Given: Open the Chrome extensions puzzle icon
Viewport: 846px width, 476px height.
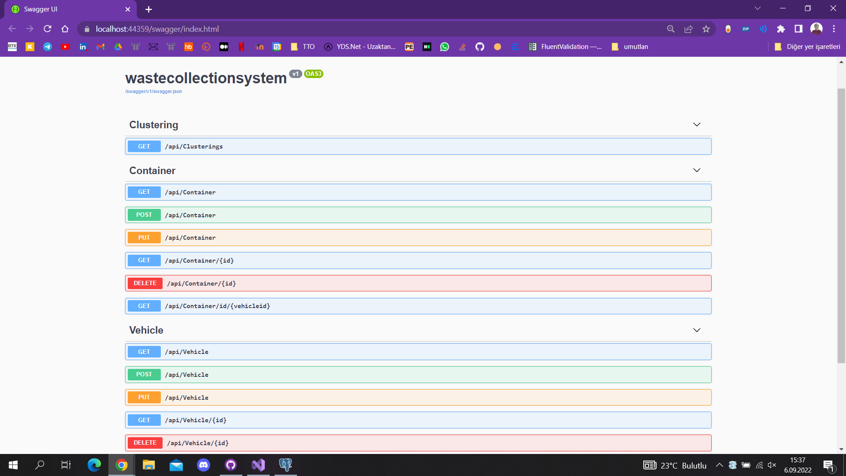Looking at the screenshot, I should (x=781, y=29).
